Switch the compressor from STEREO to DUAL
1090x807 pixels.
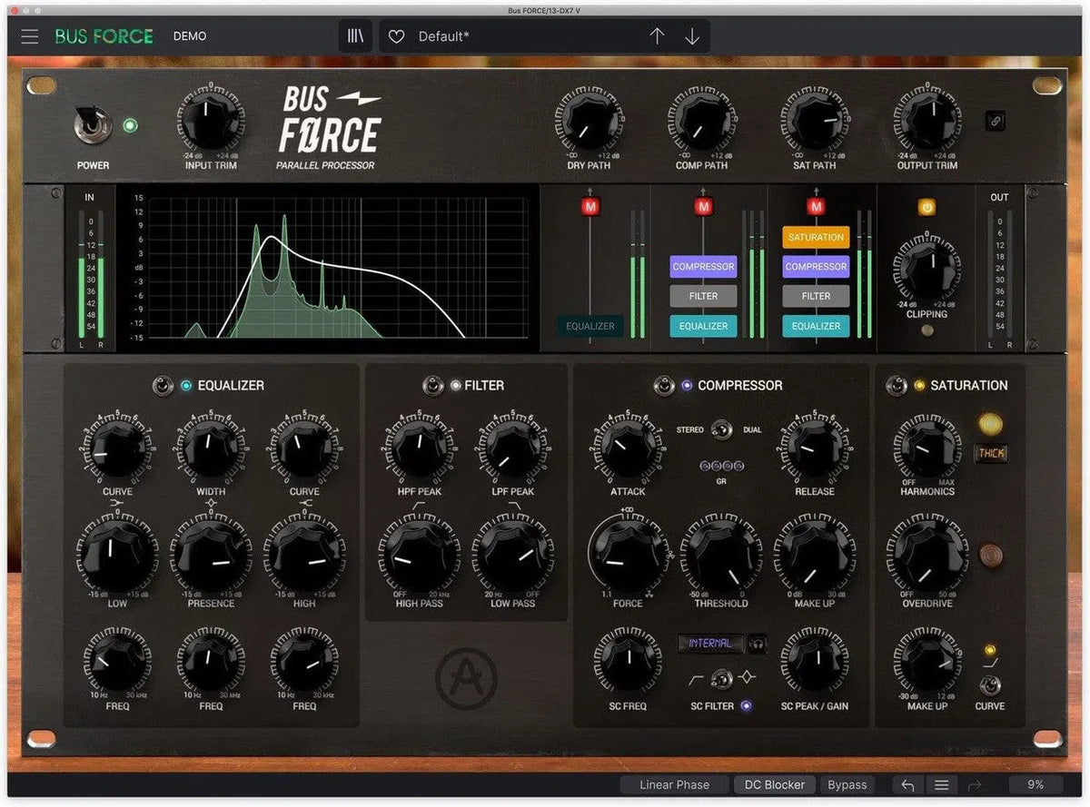click(720, 429)
